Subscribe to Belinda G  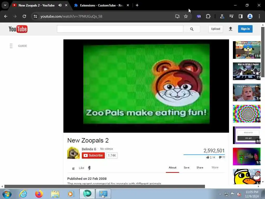pyautogui.click(x=93, y=155)
